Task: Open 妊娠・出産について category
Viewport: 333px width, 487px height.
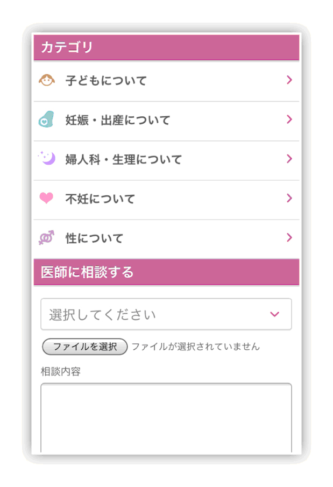Action: point(118,120)
